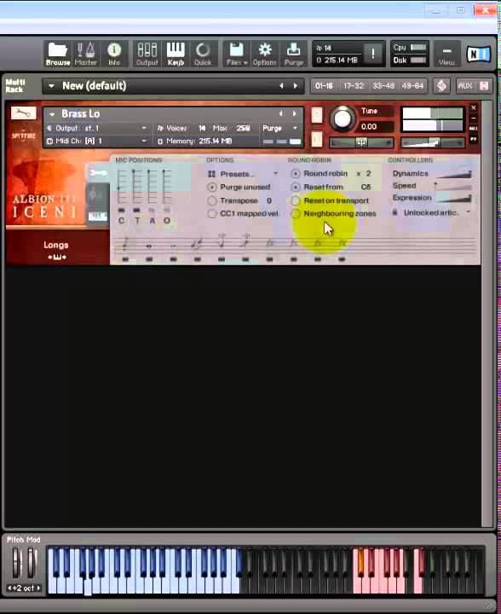Viewport: 501px width, 614px height.
Task: Adjust the T mic position fader
Action: coord(136,187)
